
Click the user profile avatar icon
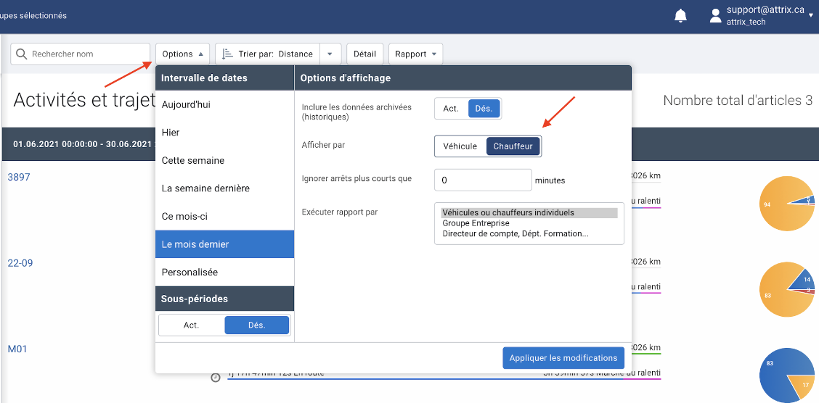716,16
